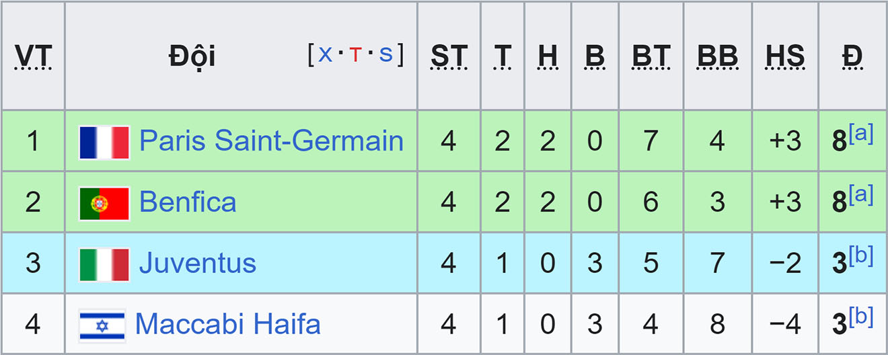Click the ST column header abbreviation

pos(449,57)
